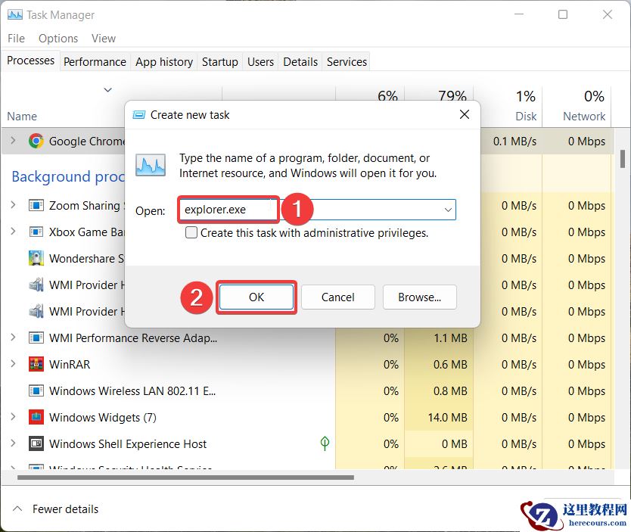Select the WMI Provider Host icon
Screen dimensions: 631x532
coord(37,285)
